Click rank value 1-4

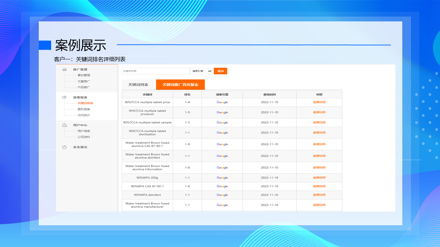tap(187, 102)
